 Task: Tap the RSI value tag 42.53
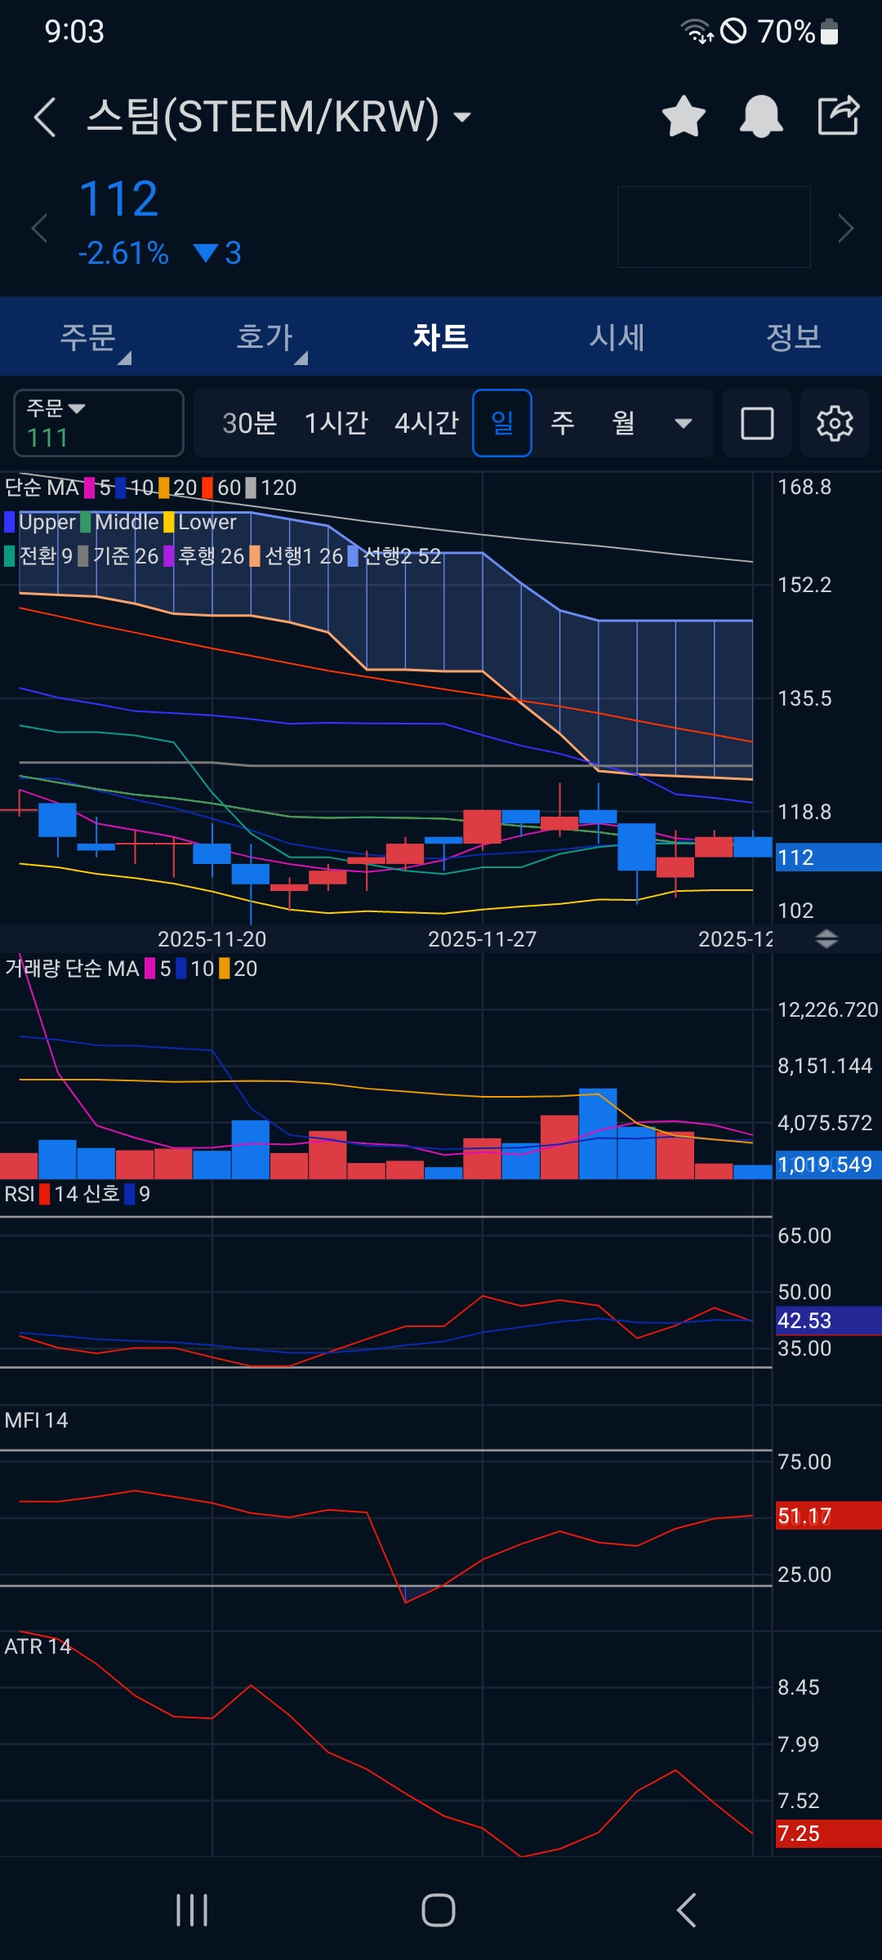pos(827,1321)
